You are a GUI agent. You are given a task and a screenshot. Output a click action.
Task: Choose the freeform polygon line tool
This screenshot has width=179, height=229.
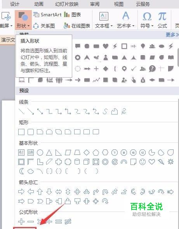[x=115, y=111]
